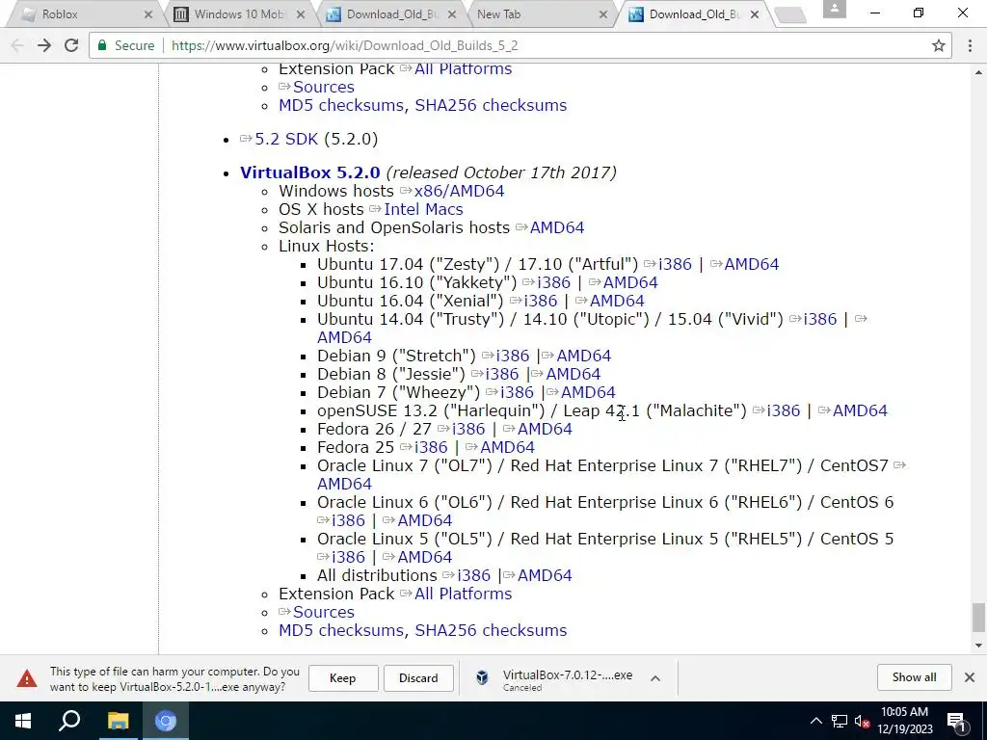987x740 pixels.
Task: Click AMD64 link for Oracle Linux 5
Action: point(425,556)
